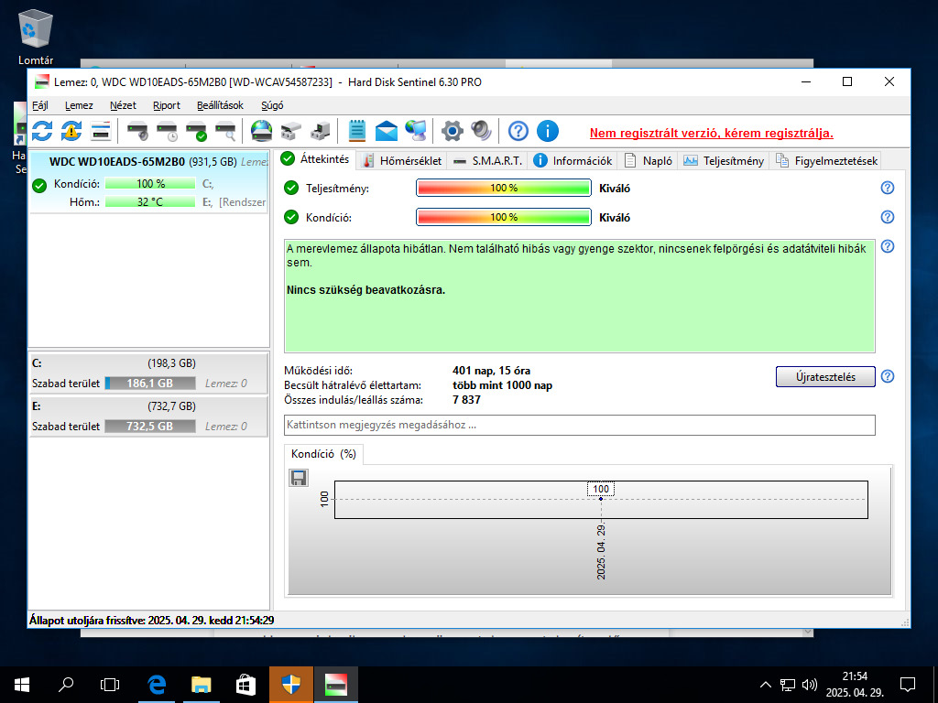The width and height of the screenshot is (938, 703).
Task: Click the disk with clock toolbar icon
Action: coord(168,130)
